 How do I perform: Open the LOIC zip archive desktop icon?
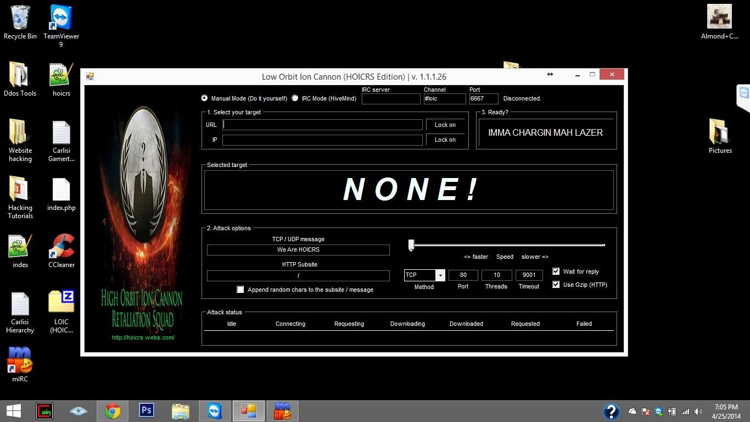coord(61,312)
